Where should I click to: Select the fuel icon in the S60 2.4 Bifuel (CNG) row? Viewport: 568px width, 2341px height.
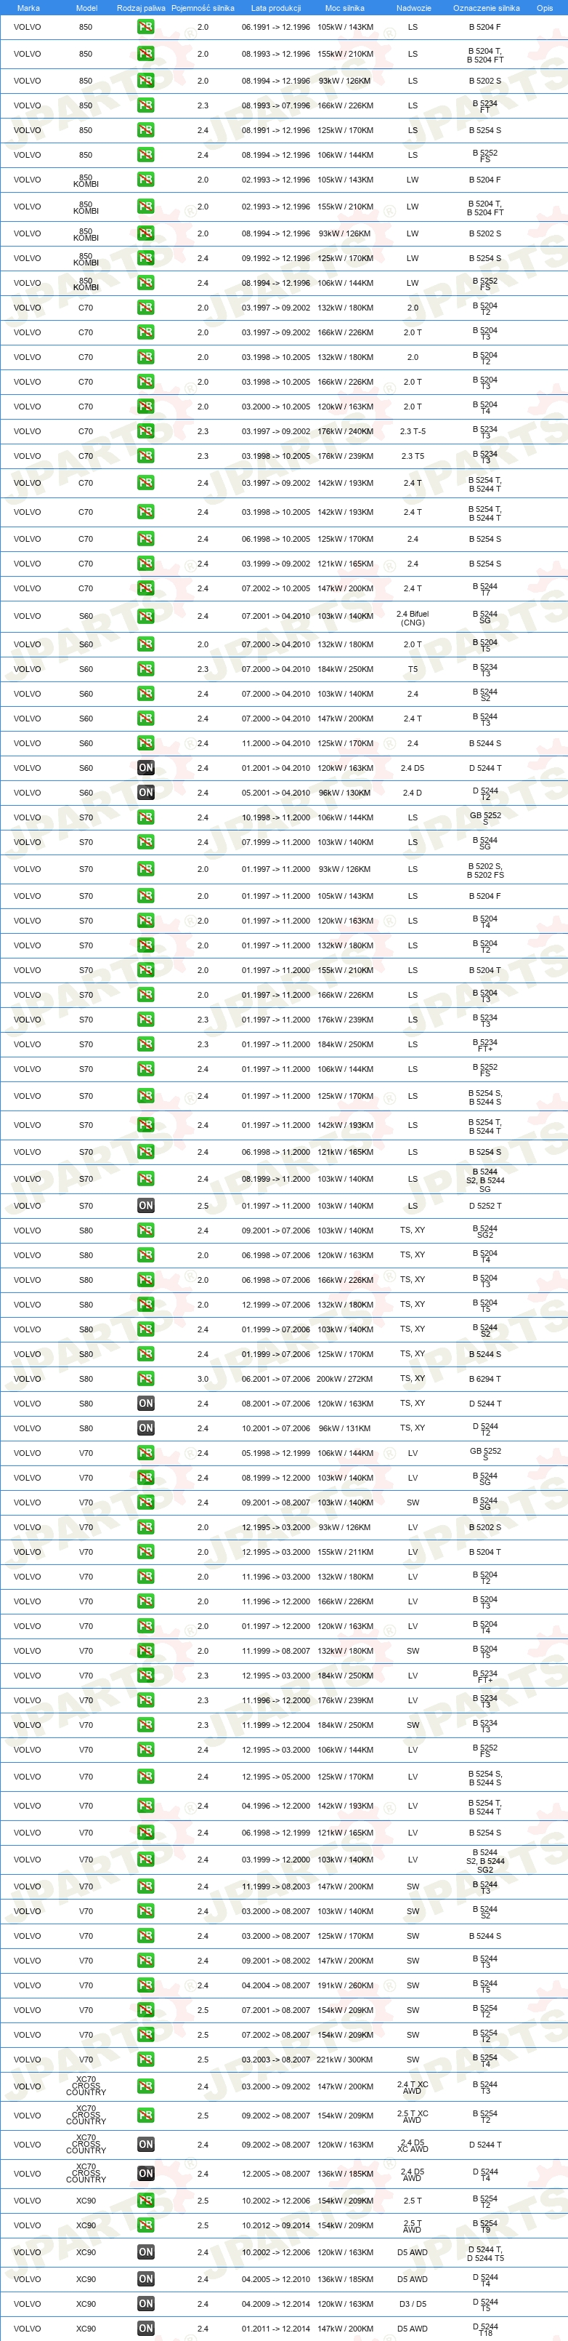[145, 616]
